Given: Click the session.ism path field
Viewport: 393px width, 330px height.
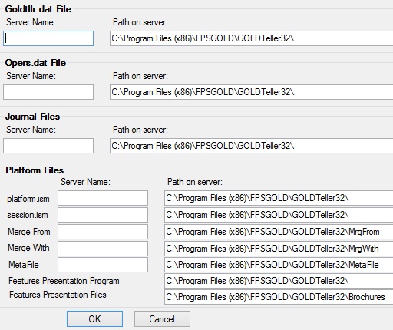Looking at the screenshot, I should tap(279, 215).
